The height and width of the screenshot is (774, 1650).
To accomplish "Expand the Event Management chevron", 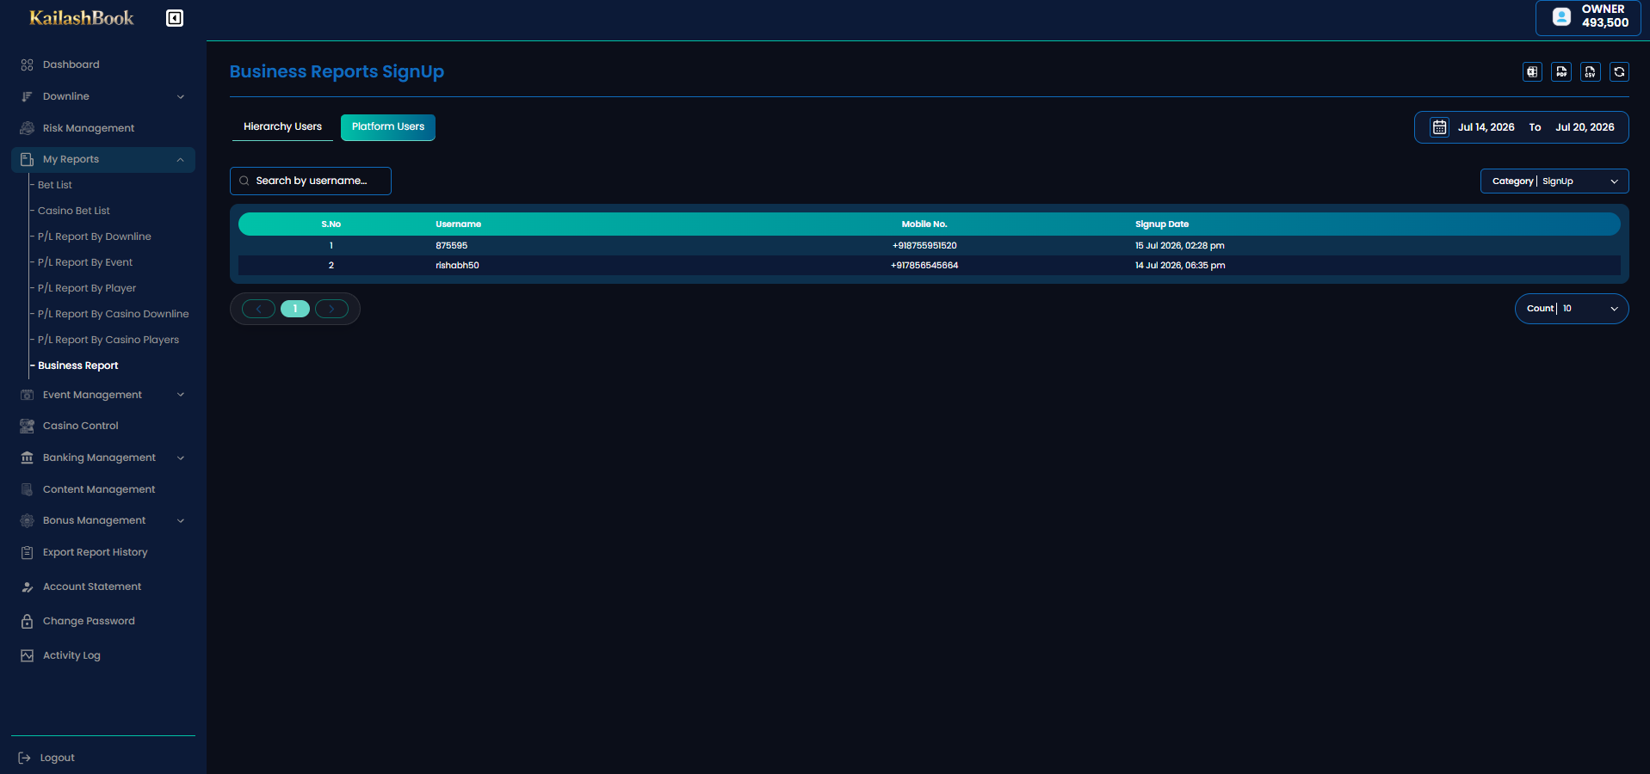I will coord(181,395).
